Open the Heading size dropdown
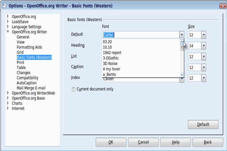This screenshot has height=151, width=227. click(204, 46)
